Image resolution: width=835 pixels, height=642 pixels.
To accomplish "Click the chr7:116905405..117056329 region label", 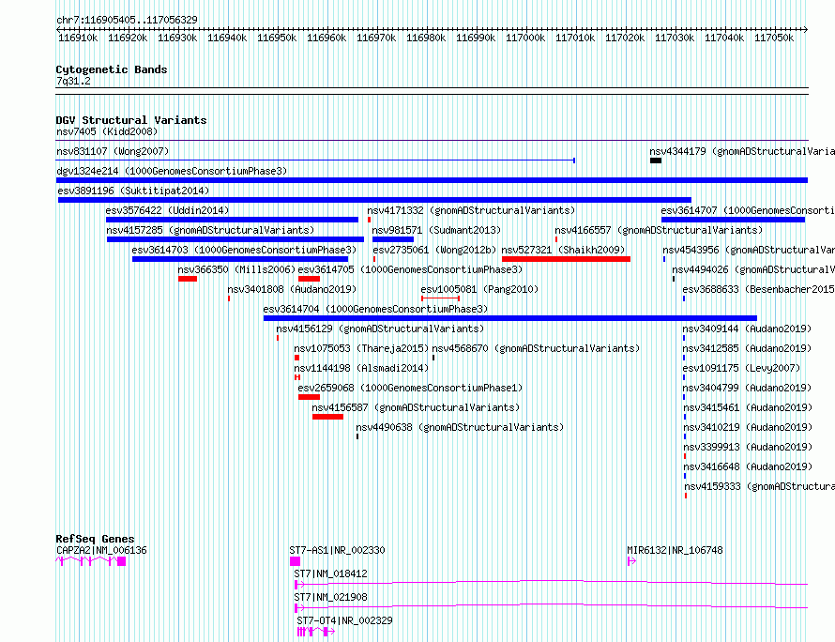I will (127, 20).
